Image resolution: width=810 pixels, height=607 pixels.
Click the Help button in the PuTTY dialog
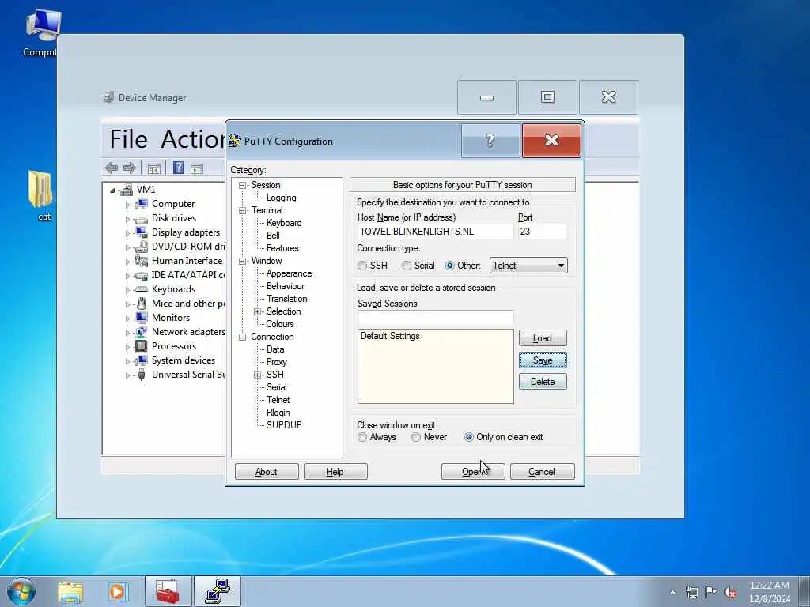point(335,472)
